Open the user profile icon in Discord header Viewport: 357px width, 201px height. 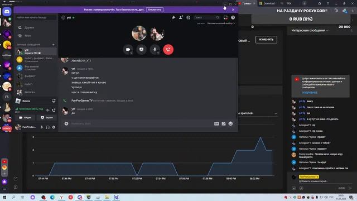coord(189,17)
